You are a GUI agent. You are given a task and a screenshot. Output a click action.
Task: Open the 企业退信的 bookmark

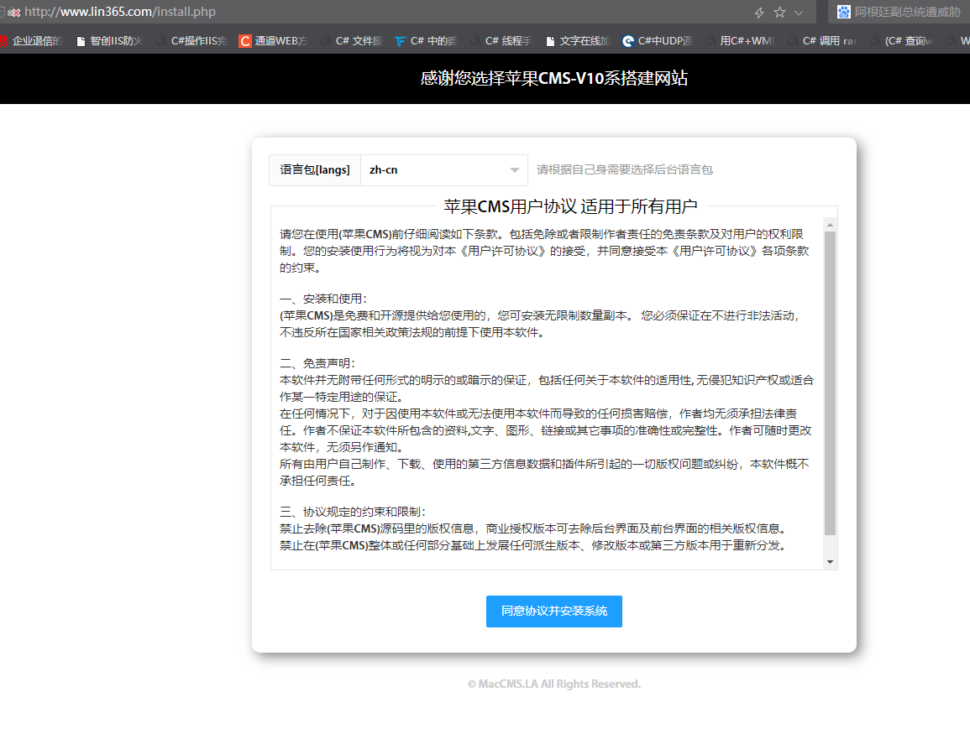pos(32,40)
